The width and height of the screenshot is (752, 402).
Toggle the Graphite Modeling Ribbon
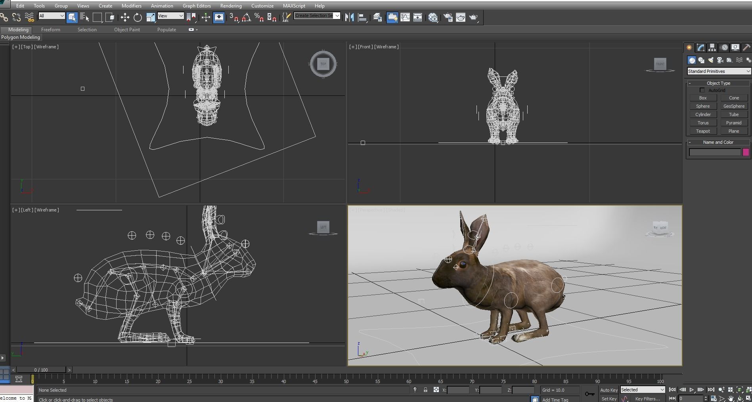(x=392, y=17)
